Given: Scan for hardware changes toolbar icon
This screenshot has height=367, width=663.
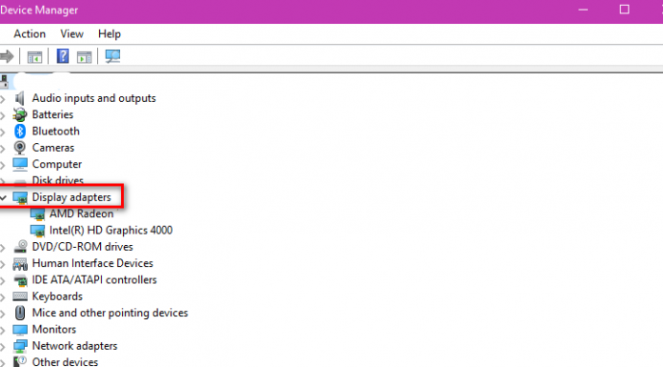Looking at the screenshot, I should [112, 56].
